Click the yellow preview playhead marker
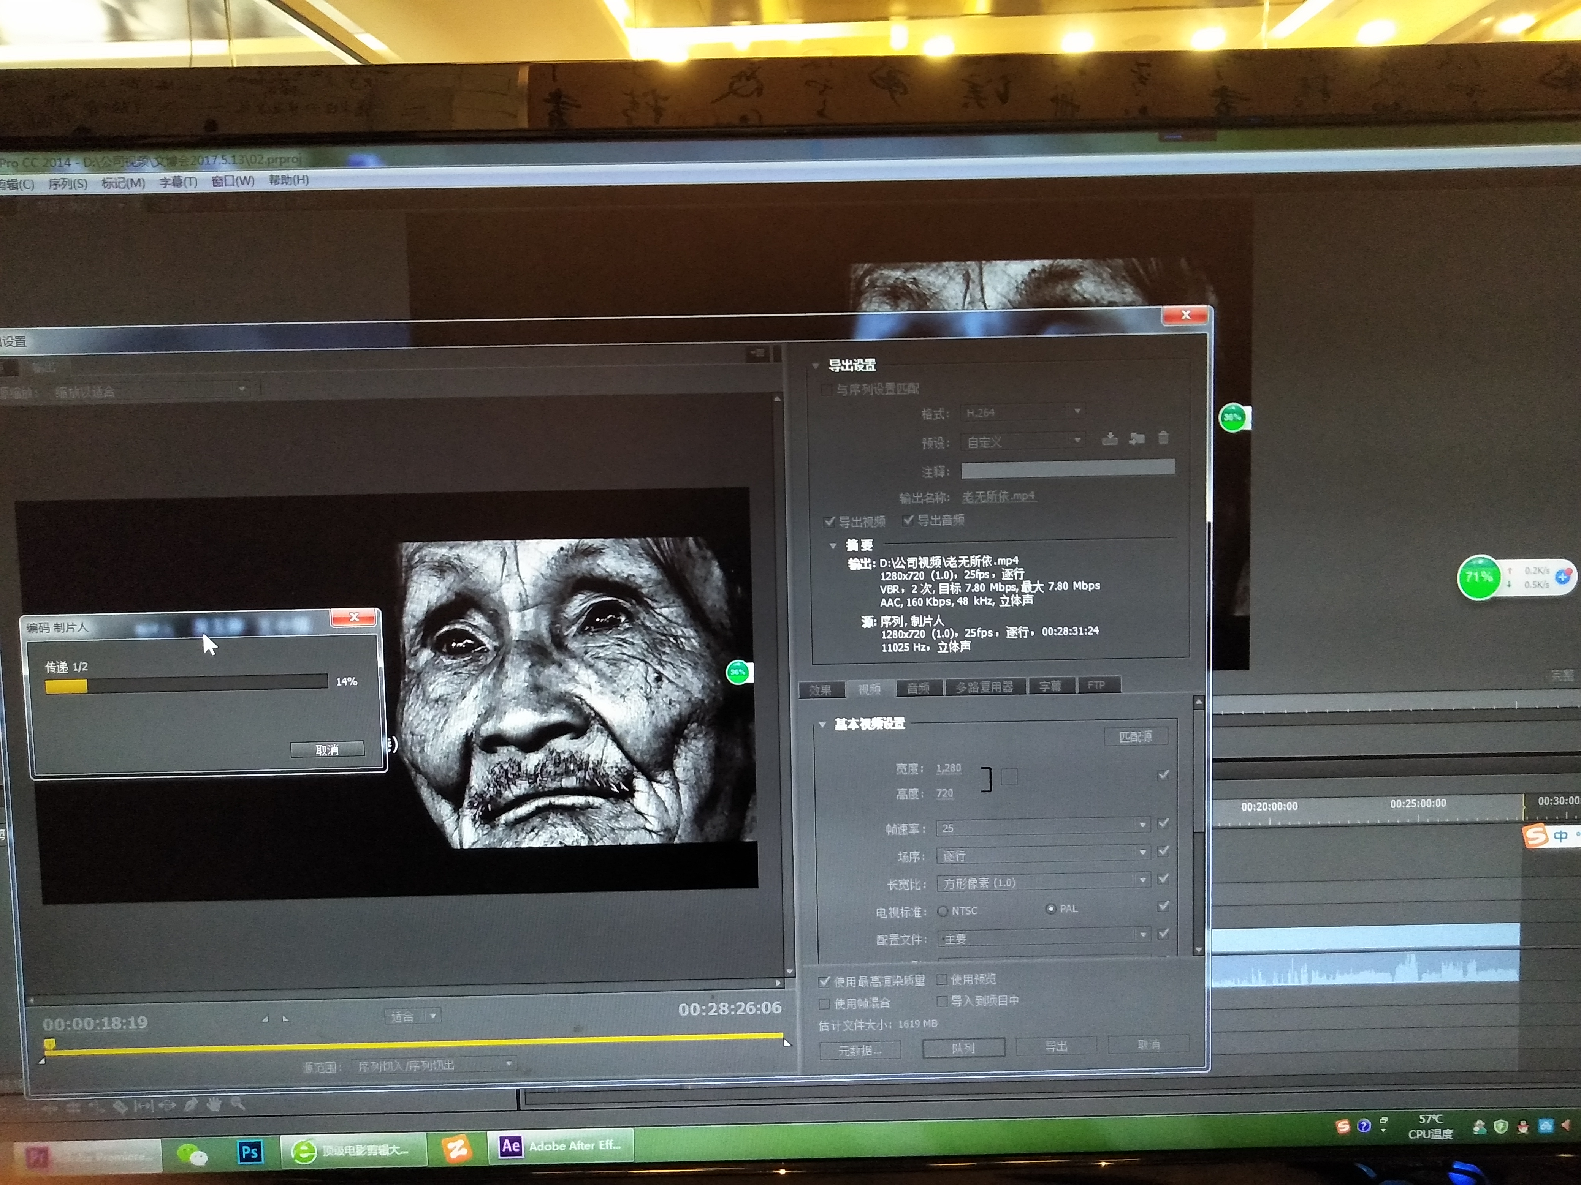Viewport: 1581px width, 1185px height. coord(49,1045)
